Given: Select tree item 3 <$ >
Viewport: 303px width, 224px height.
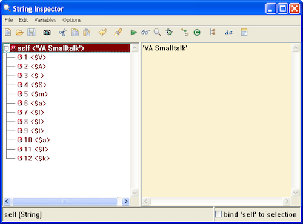Looking at the screenshot, I should [x=31, y=76].
